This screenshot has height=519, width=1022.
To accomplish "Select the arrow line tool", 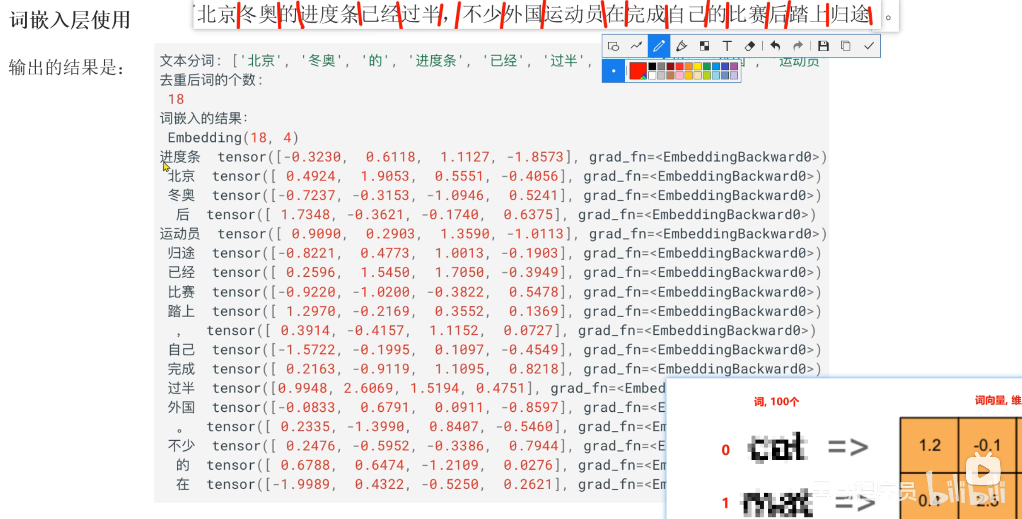I will [x=636, y=46].
